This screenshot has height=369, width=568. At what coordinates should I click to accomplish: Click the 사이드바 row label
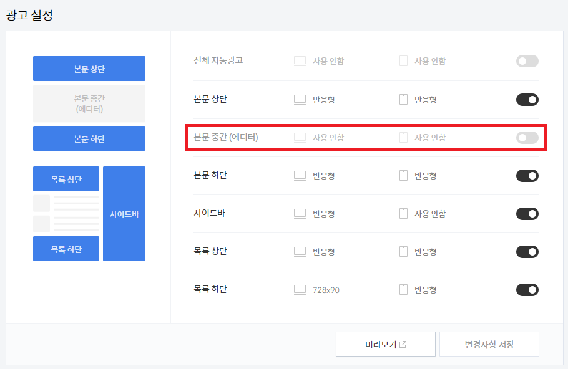pos(209,213)
